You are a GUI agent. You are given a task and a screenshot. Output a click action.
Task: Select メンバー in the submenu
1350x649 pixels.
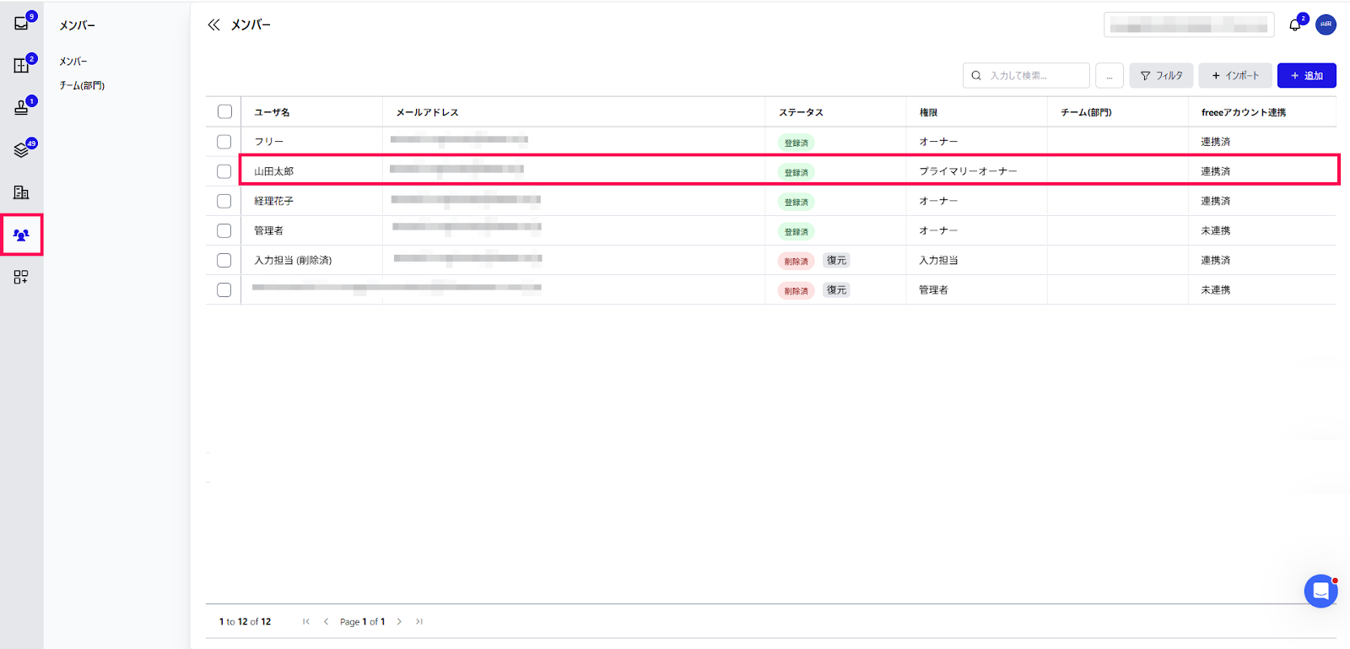pyautogui.click(x=73, y=62)
